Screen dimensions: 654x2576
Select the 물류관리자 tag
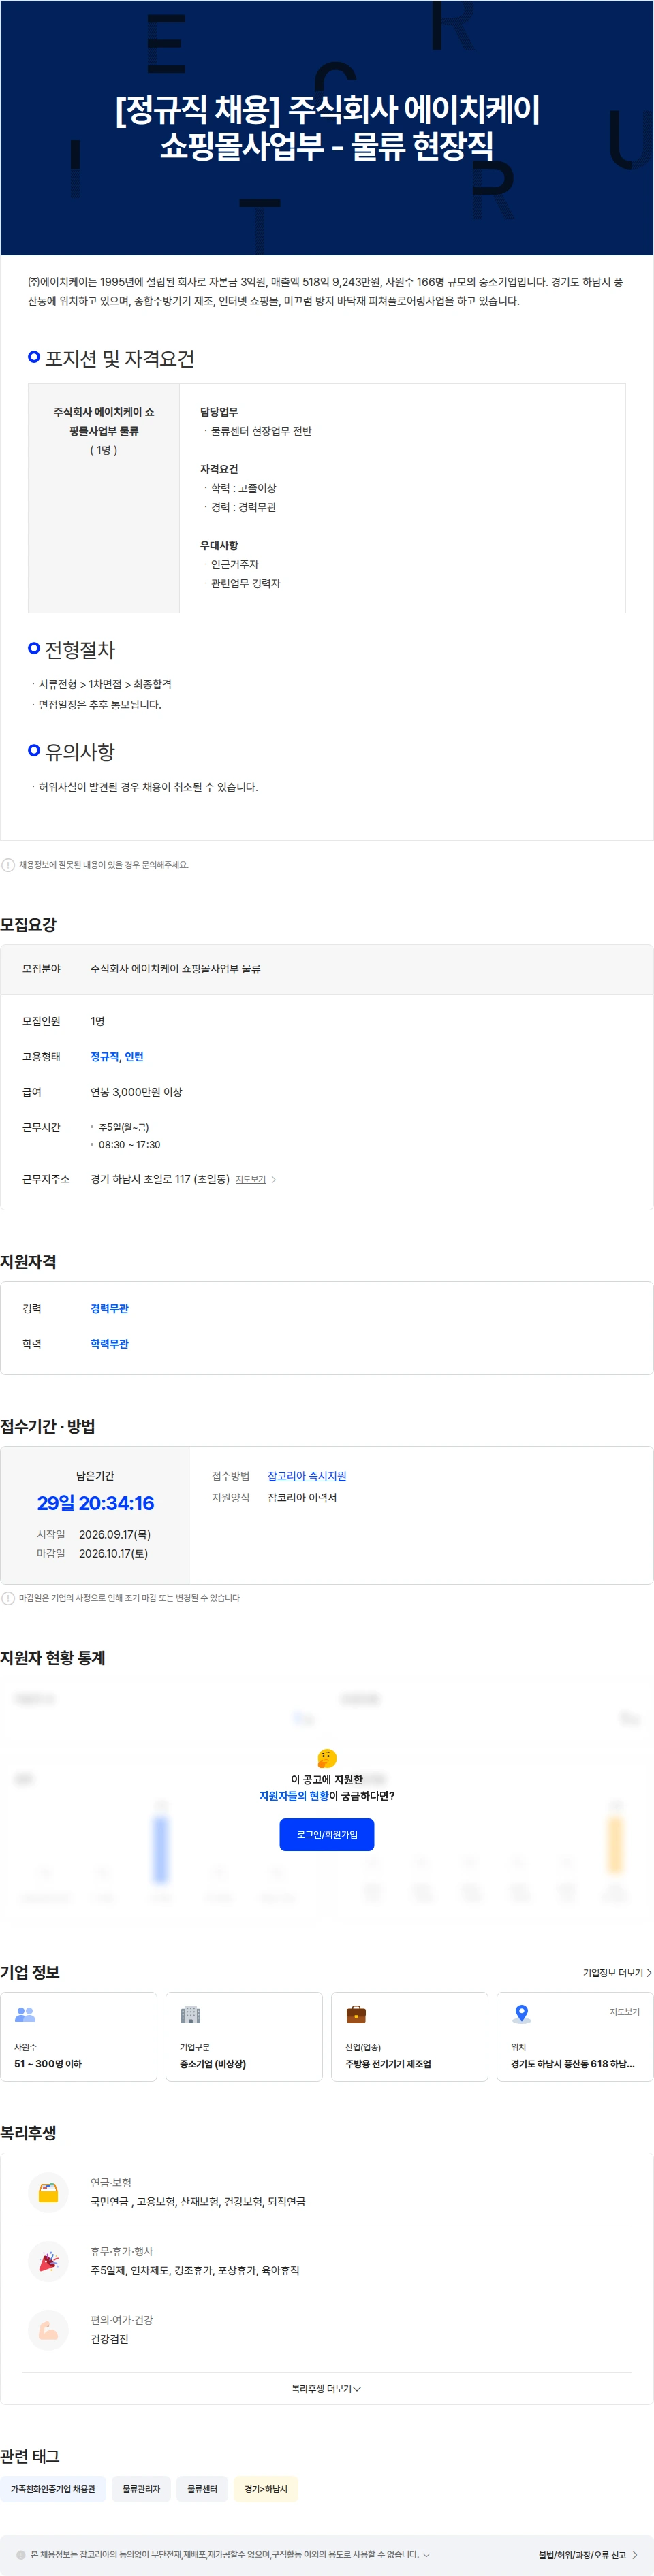point(141,2489)
